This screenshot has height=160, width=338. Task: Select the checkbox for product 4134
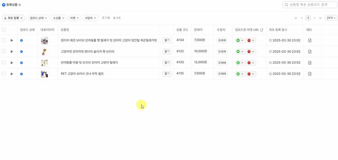click(x=3, y=40)
